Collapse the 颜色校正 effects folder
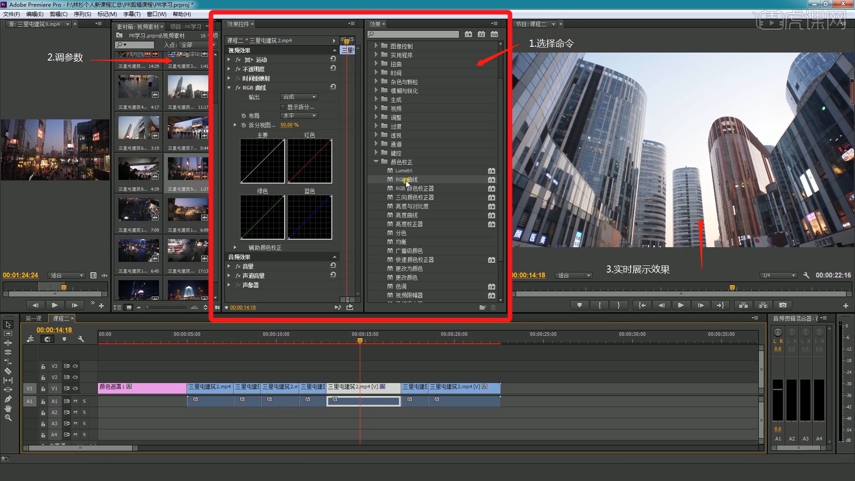 tap(376, 161)
